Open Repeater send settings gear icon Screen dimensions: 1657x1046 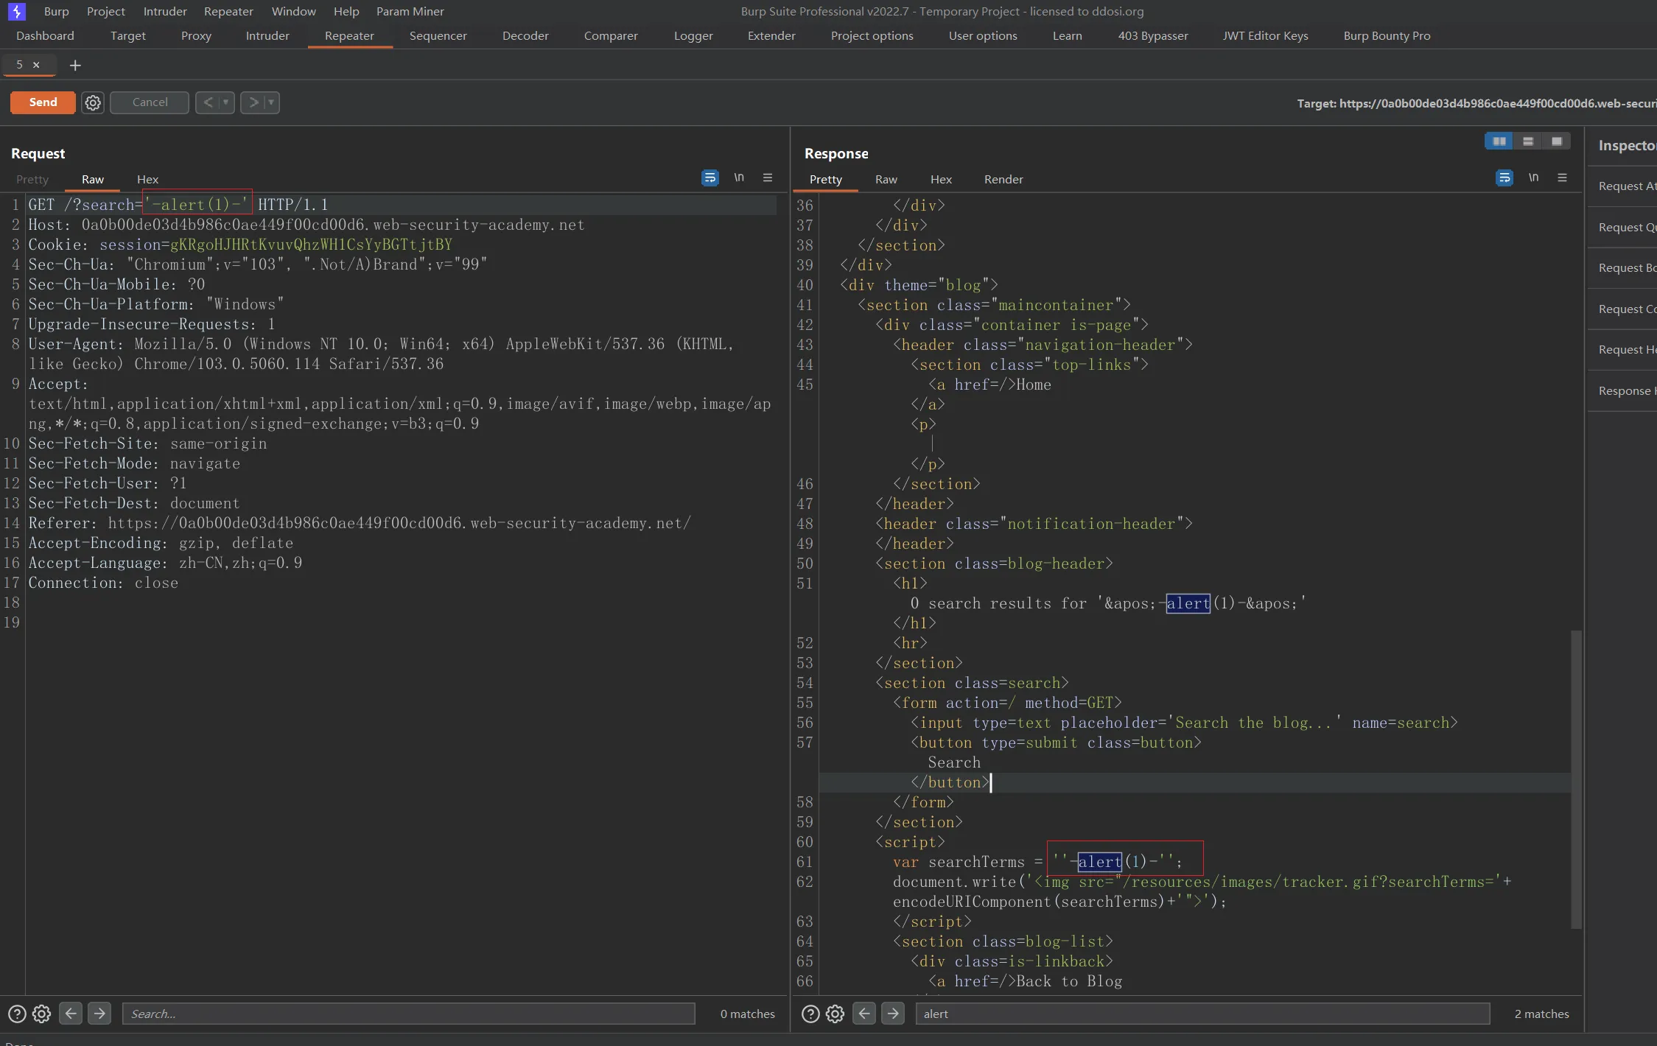(93, 102)
